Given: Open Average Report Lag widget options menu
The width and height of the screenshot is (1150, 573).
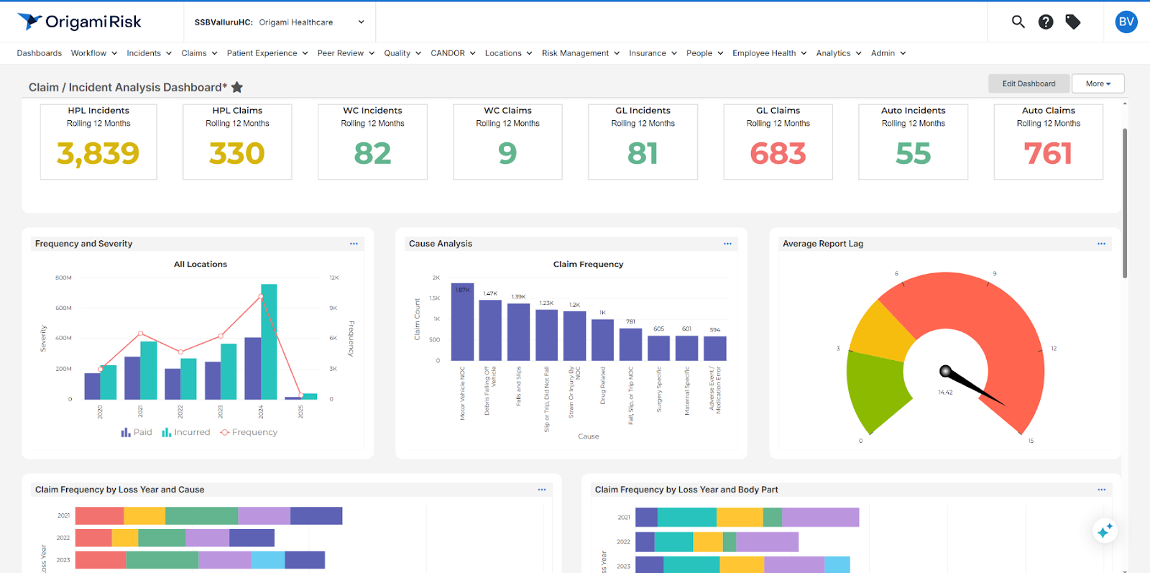Looking at the screenshot, I should point(1101,244).
